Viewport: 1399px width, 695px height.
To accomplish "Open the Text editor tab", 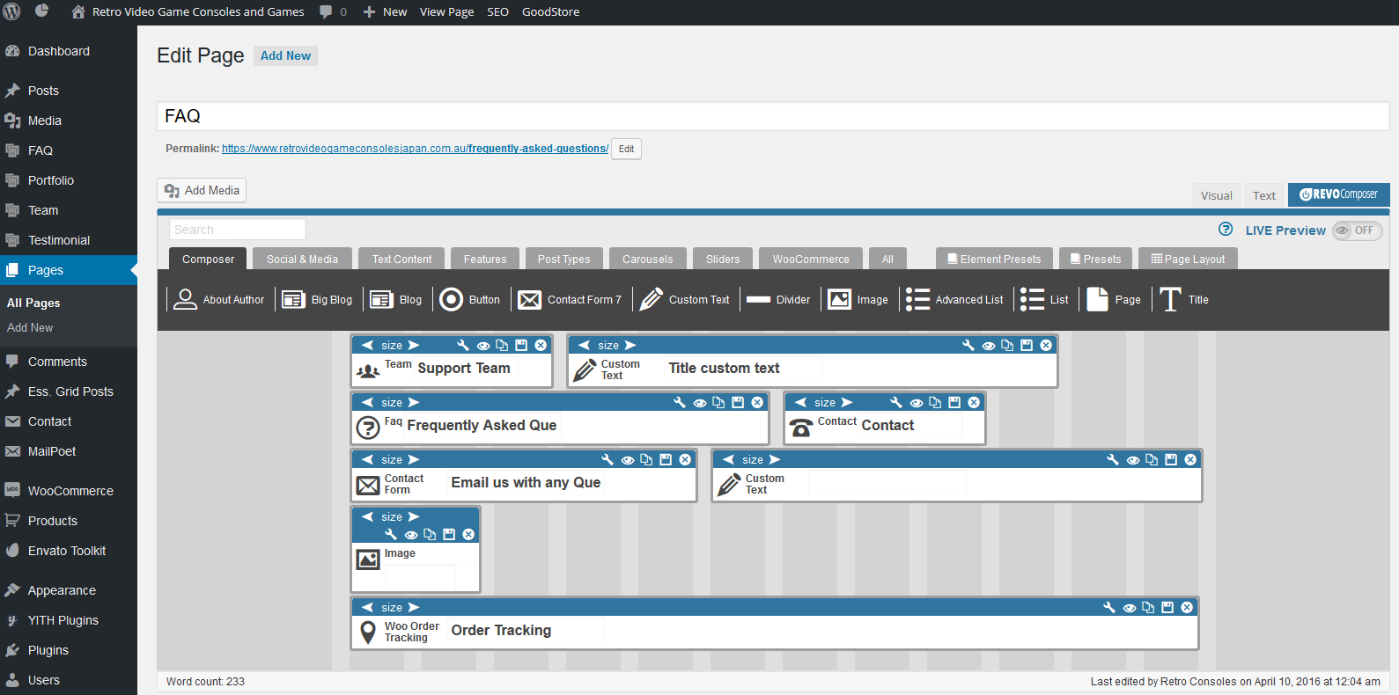I will coord(1263,195).
